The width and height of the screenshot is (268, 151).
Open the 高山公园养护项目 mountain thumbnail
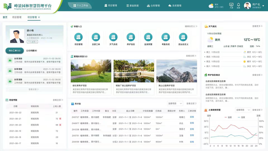[177, 71]
